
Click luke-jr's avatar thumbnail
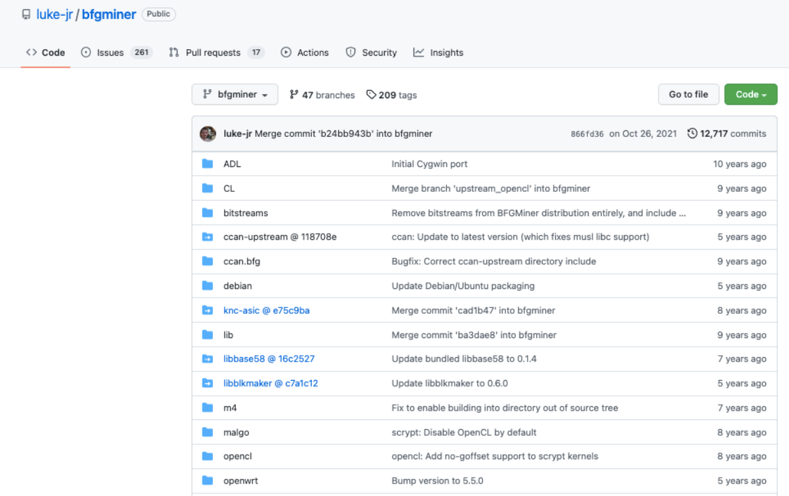click(208, 134)
